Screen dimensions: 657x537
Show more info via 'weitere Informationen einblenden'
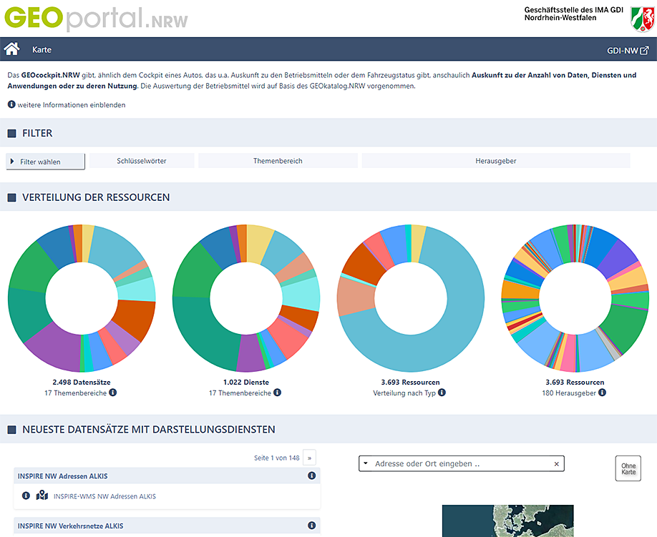pyautogui.click(x=72, y=104)
